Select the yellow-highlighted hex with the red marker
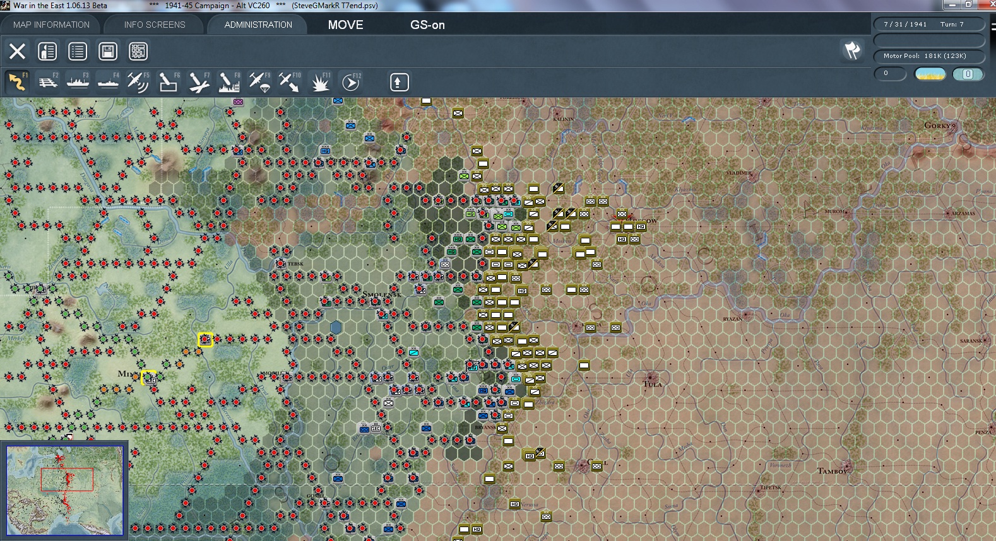 point(205,340)
